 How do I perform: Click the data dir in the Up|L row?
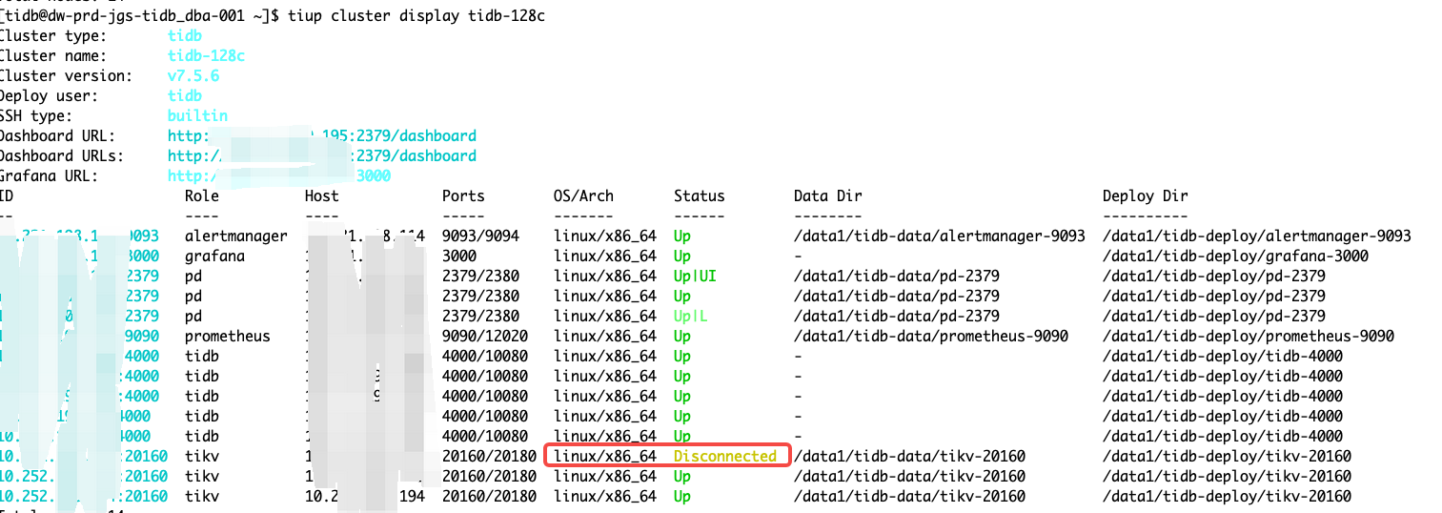[x=897, y=316]
